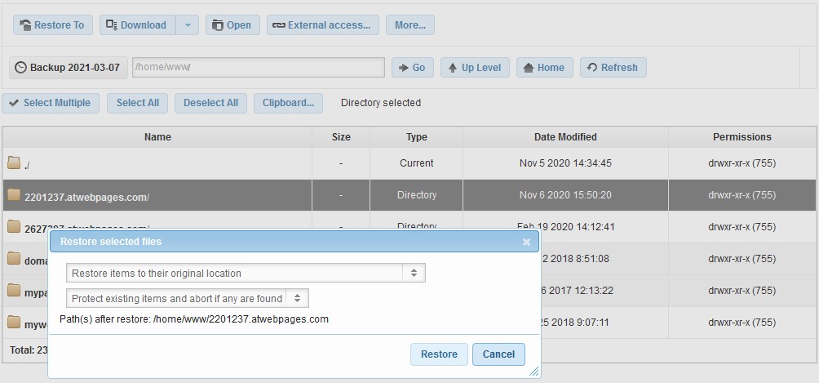
Task: Click into the /home/www/ path field
Action: (x=258, y=68)
